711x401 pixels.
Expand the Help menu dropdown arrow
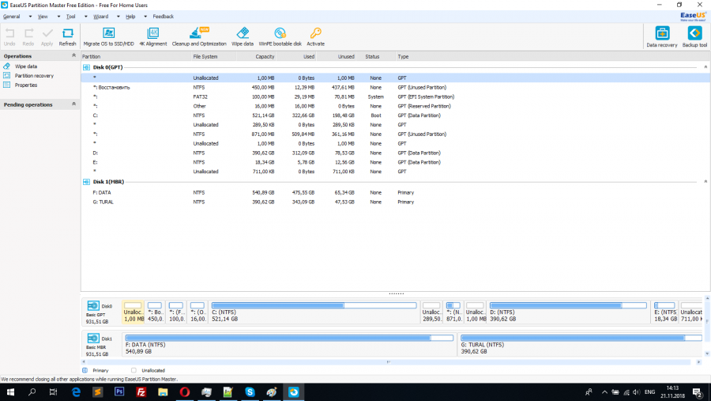click(145, 17)
